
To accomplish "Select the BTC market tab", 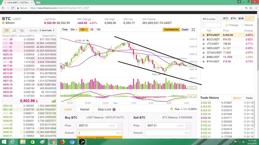I will tap(226, 19).
